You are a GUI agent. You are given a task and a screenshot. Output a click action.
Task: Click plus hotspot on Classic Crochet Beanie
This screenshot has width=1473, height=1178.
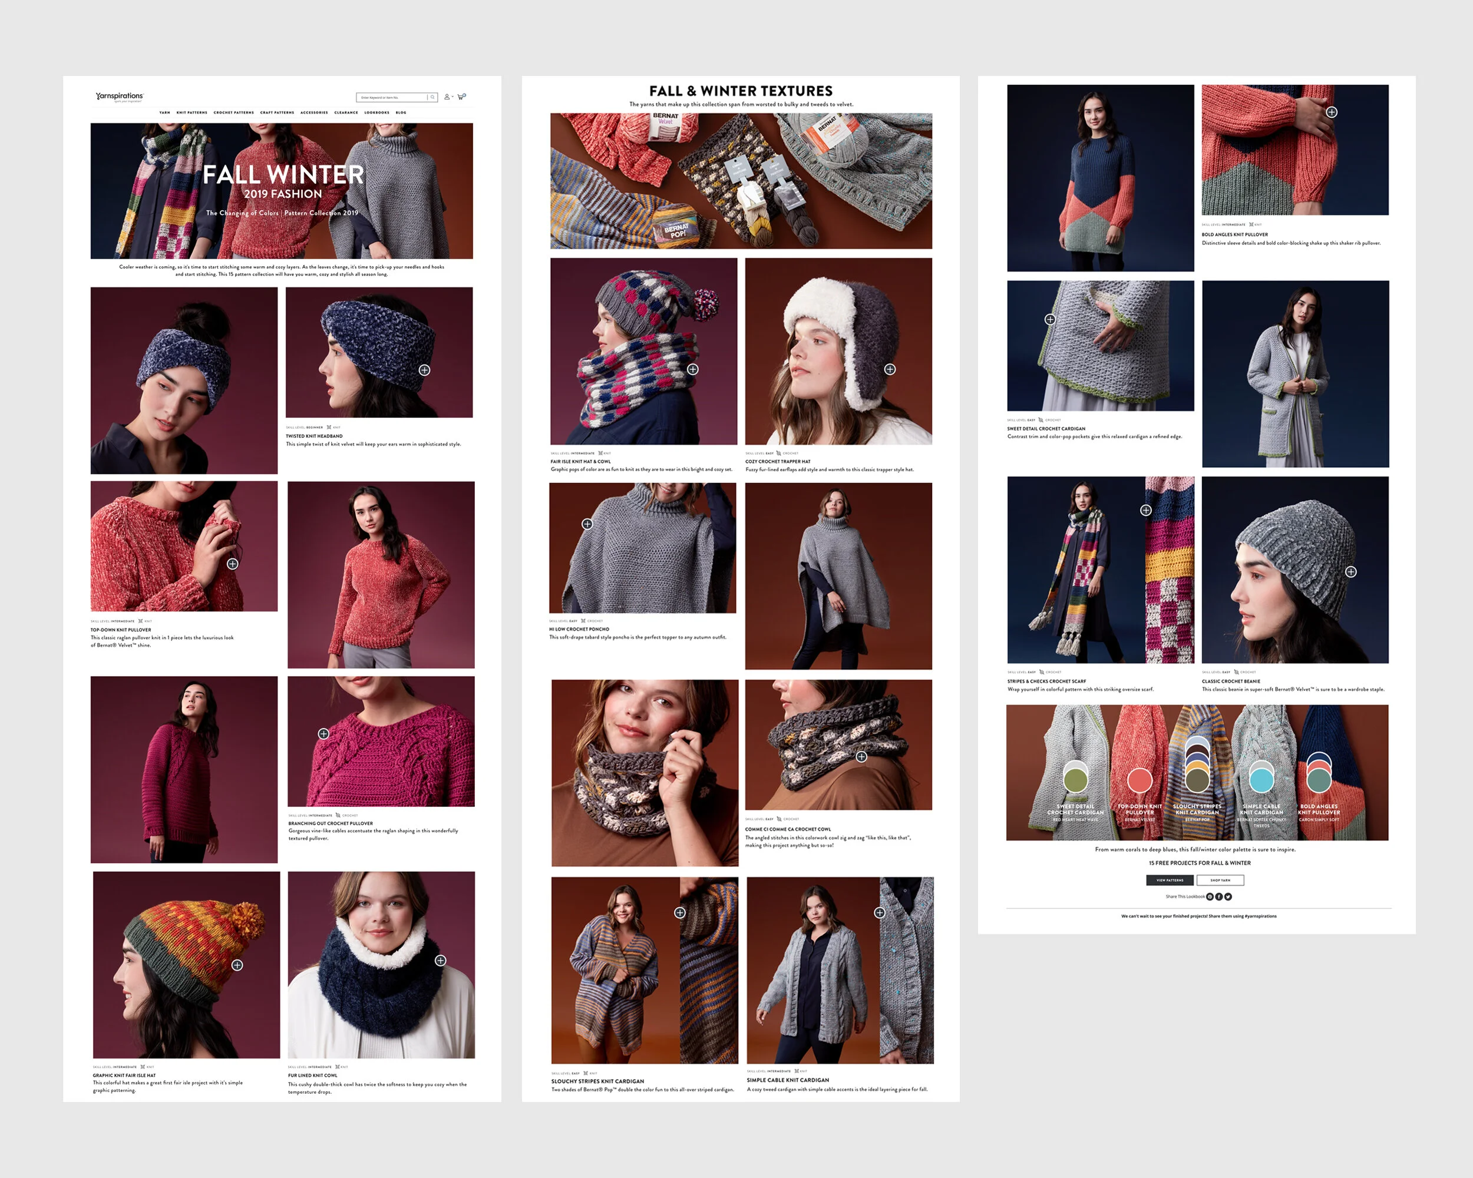[x=1350, y=571]
